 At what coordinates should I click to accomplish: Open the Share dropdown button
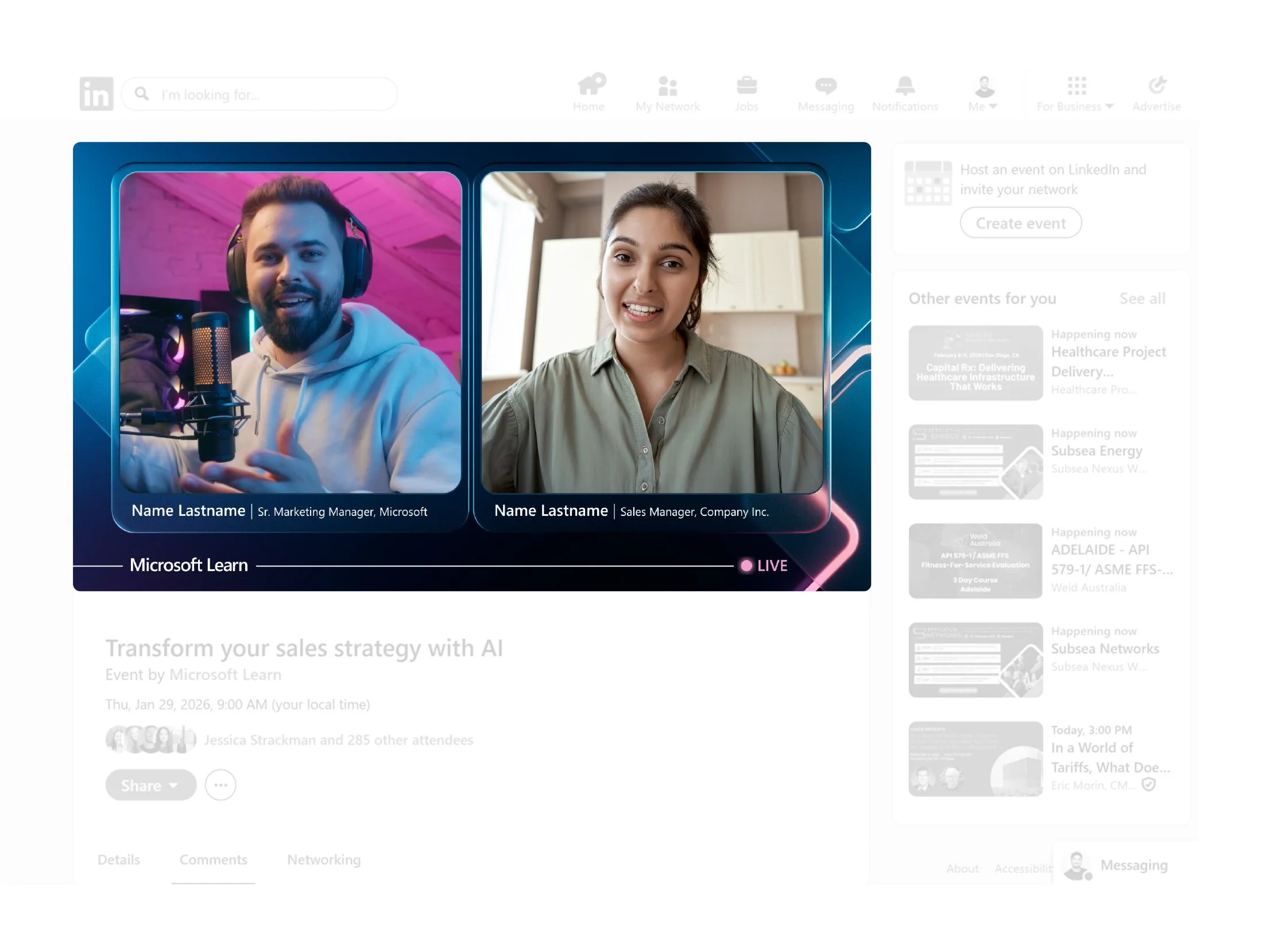coord(150,785)
